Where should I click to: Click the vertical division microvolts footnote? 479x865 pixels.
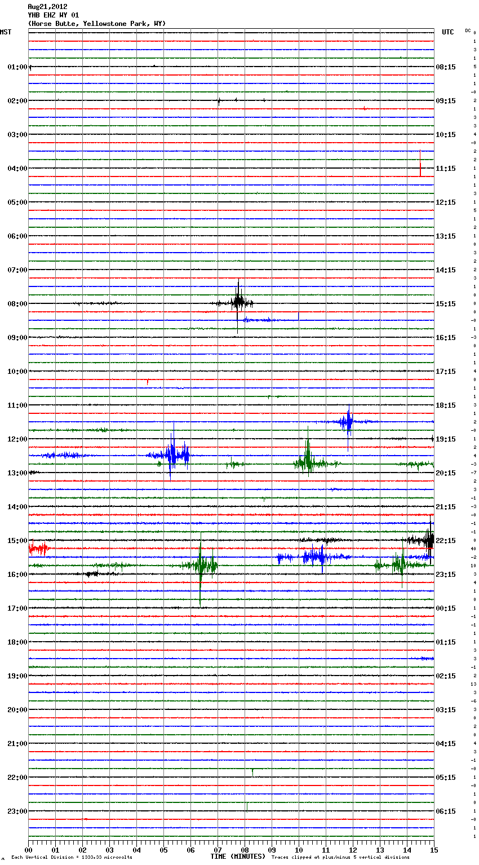pos(72,858)
